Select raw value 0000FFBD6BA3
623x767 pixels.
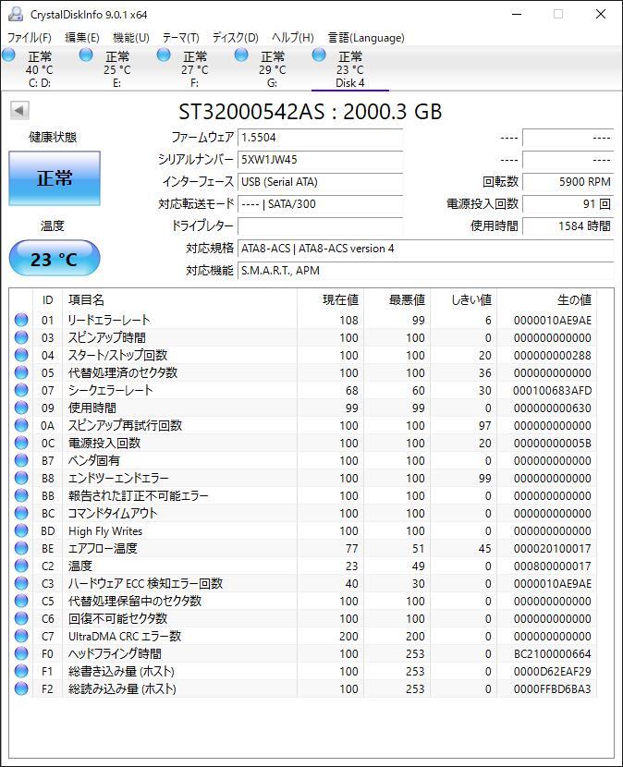point(552,688)
